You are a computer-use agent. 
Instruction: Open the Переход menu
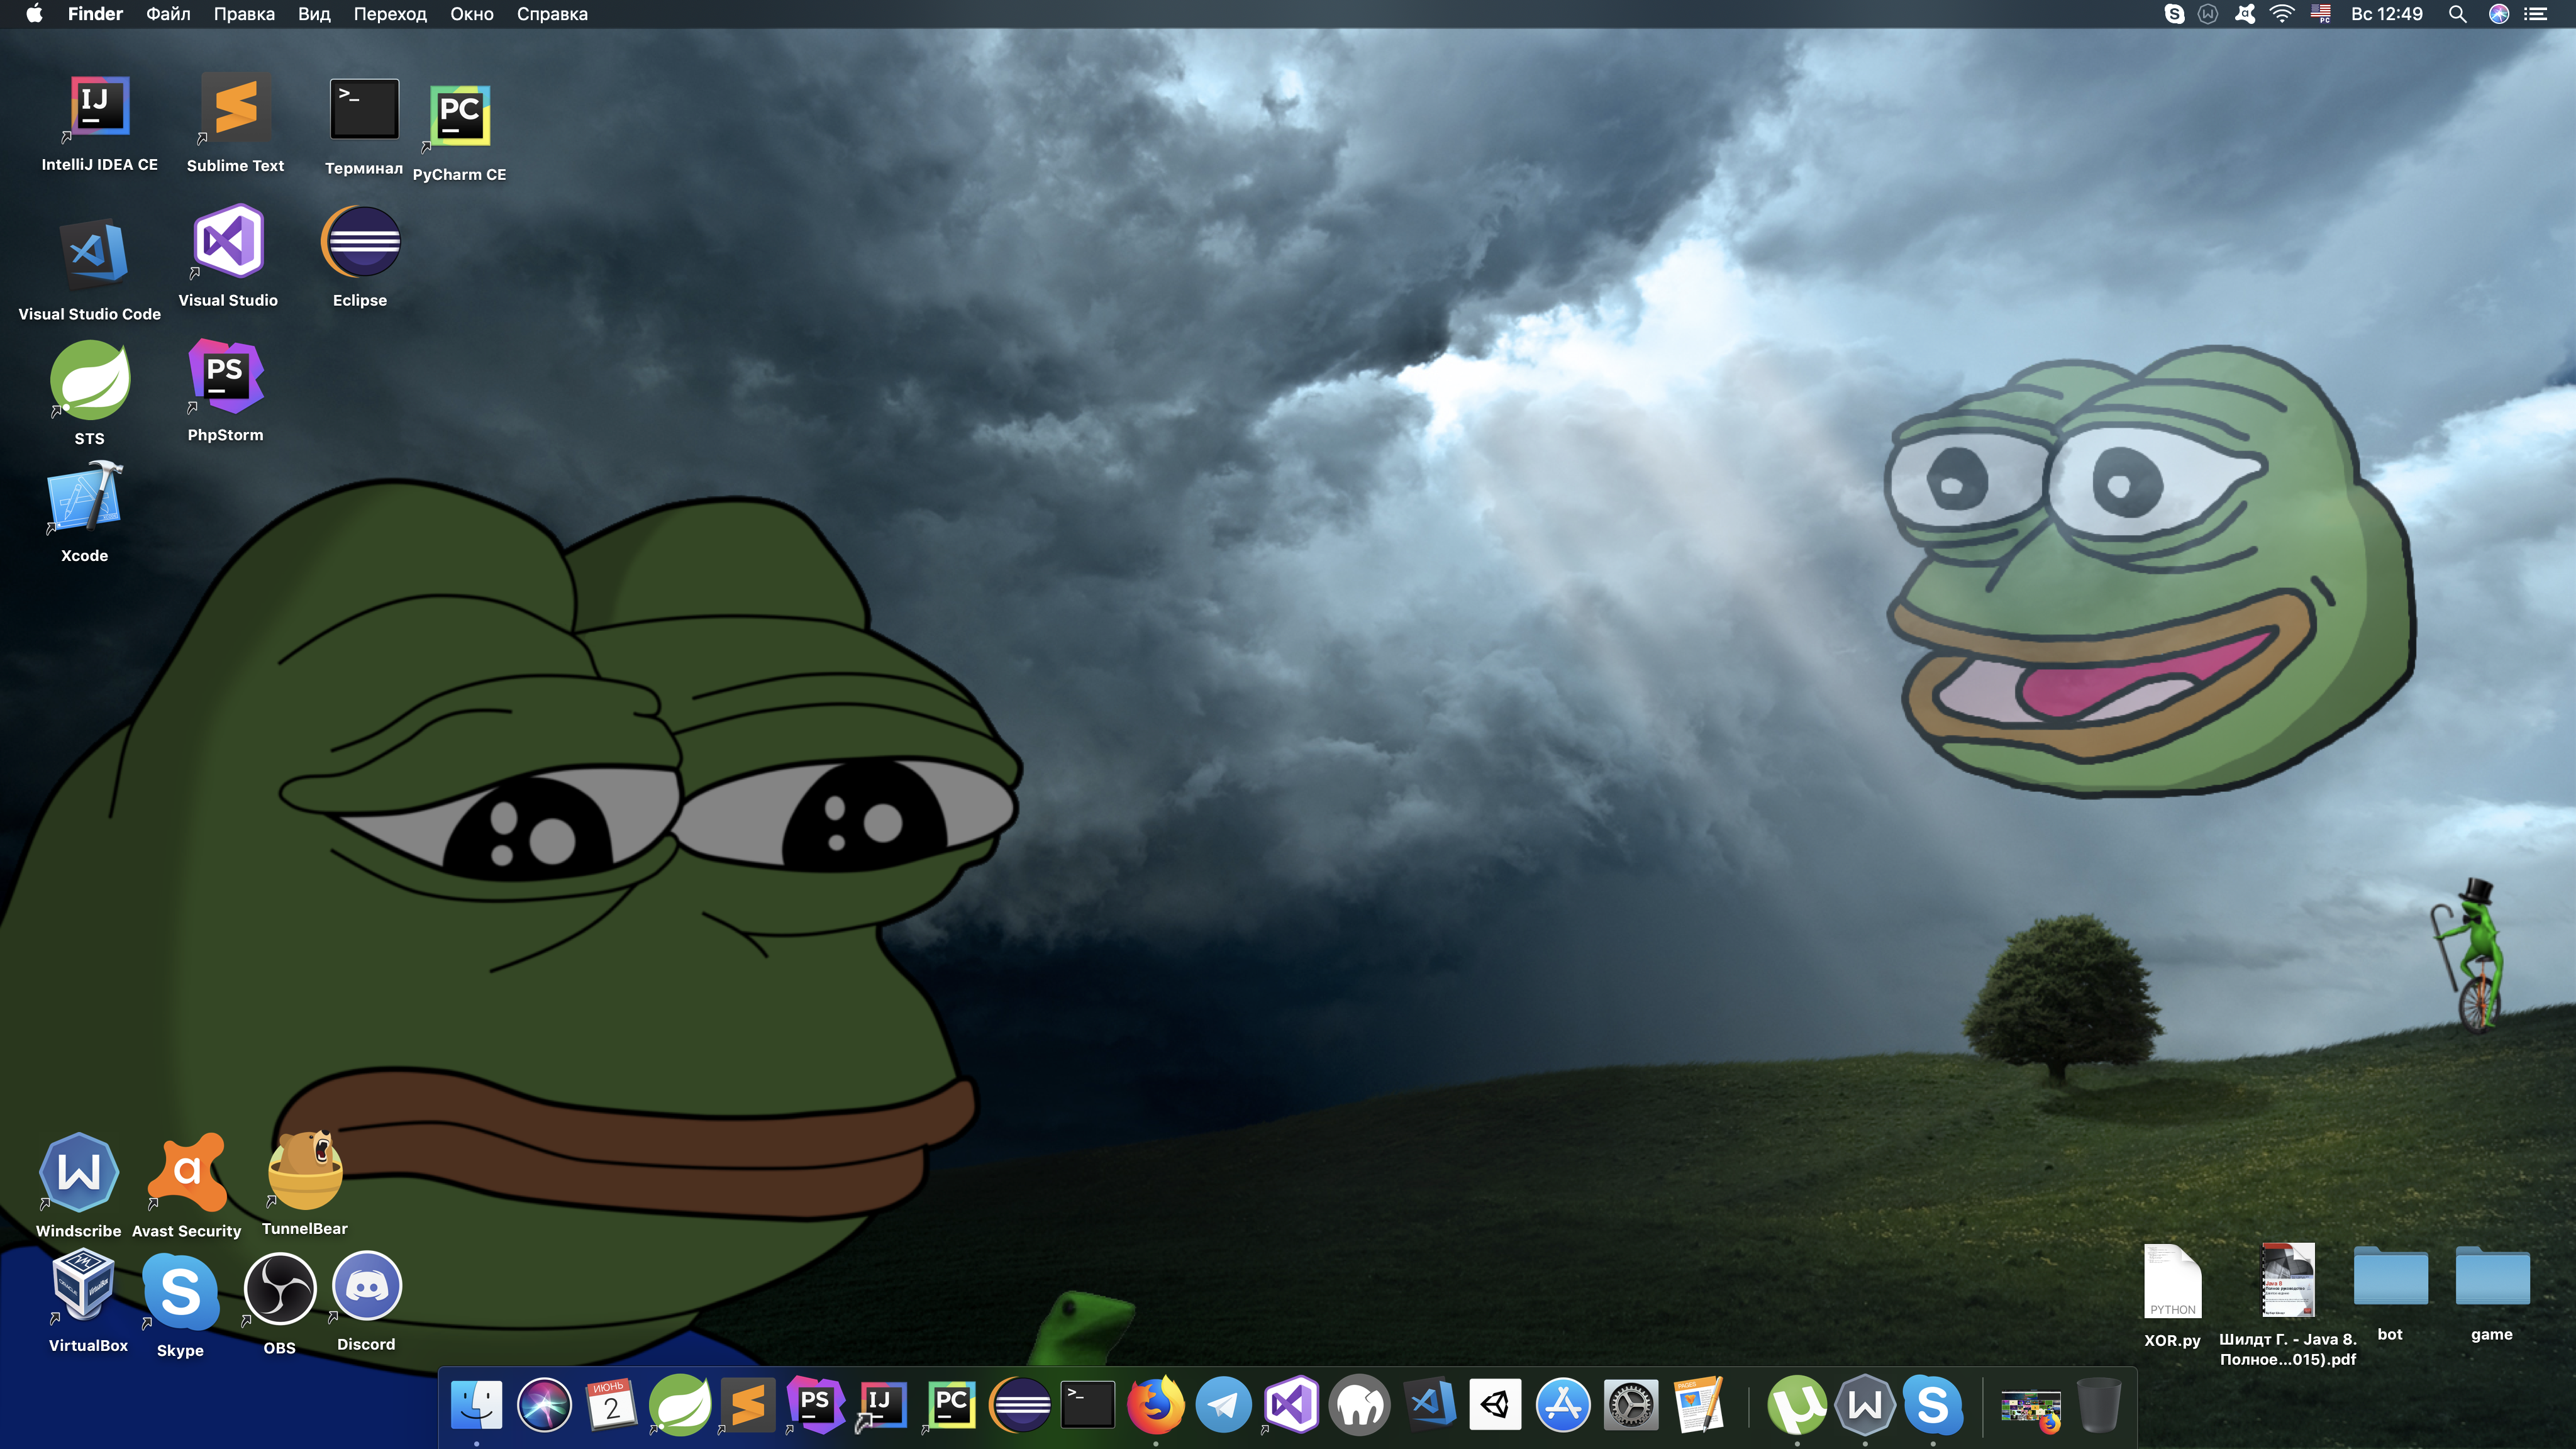(390, 14)
